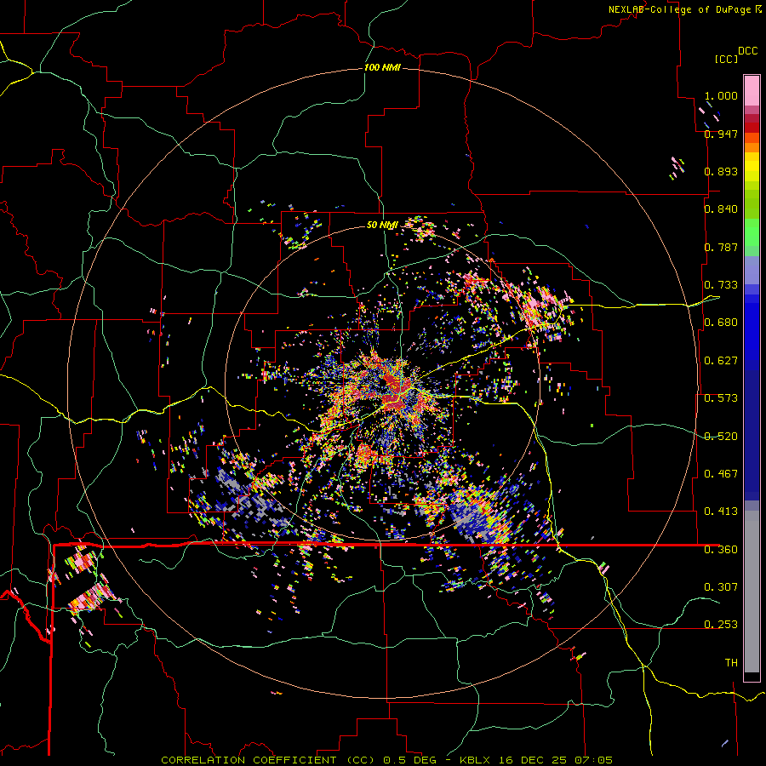The width and height of the screenshot is (766, 766).
Task: Click the 0.467 scale value
Action: [721, 474]
